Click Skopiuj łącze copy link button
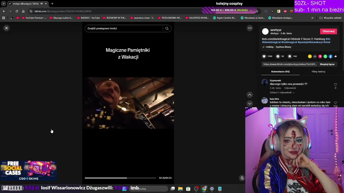344x193 pixels. click(327, 64)
